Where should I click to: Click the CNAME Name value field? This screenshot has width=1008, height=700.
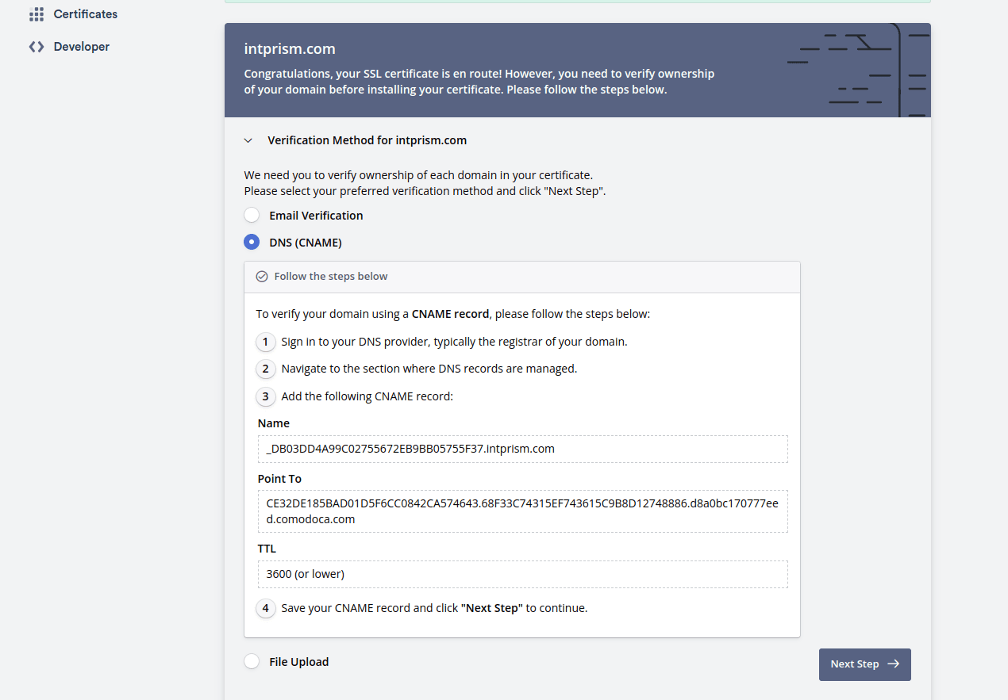(x=522, y=449)
